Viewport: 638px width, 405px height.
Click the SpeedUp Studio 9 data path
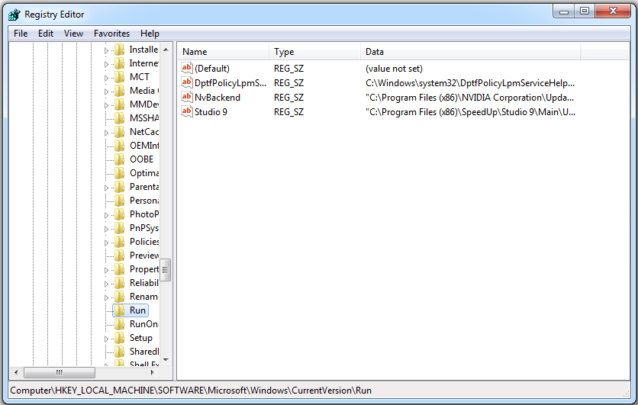click(x=470, y=112)
